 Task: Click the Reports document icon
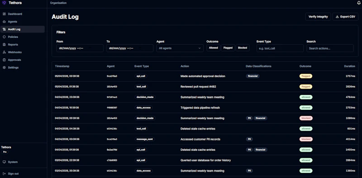4,44
